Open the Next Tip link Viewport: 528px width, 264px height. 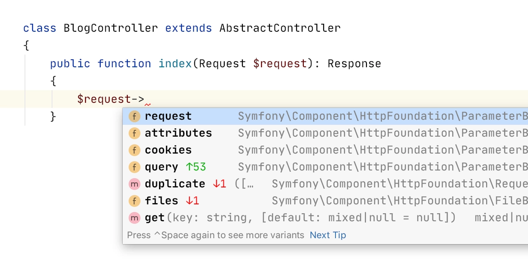tap(328, 235)
